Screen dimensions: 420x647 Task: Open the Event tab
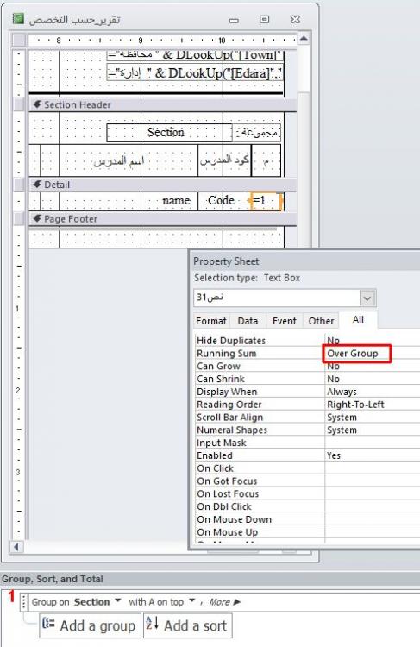tap(285, 321)
